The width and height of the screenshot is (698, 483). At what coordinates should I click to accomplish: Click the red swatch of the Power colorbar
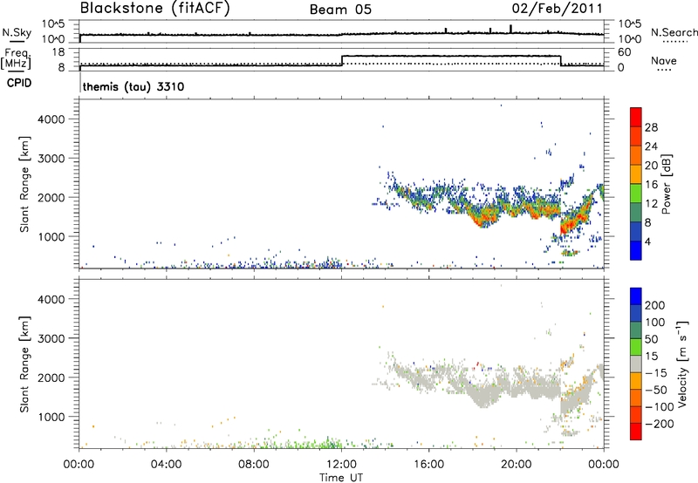[636, 117]
